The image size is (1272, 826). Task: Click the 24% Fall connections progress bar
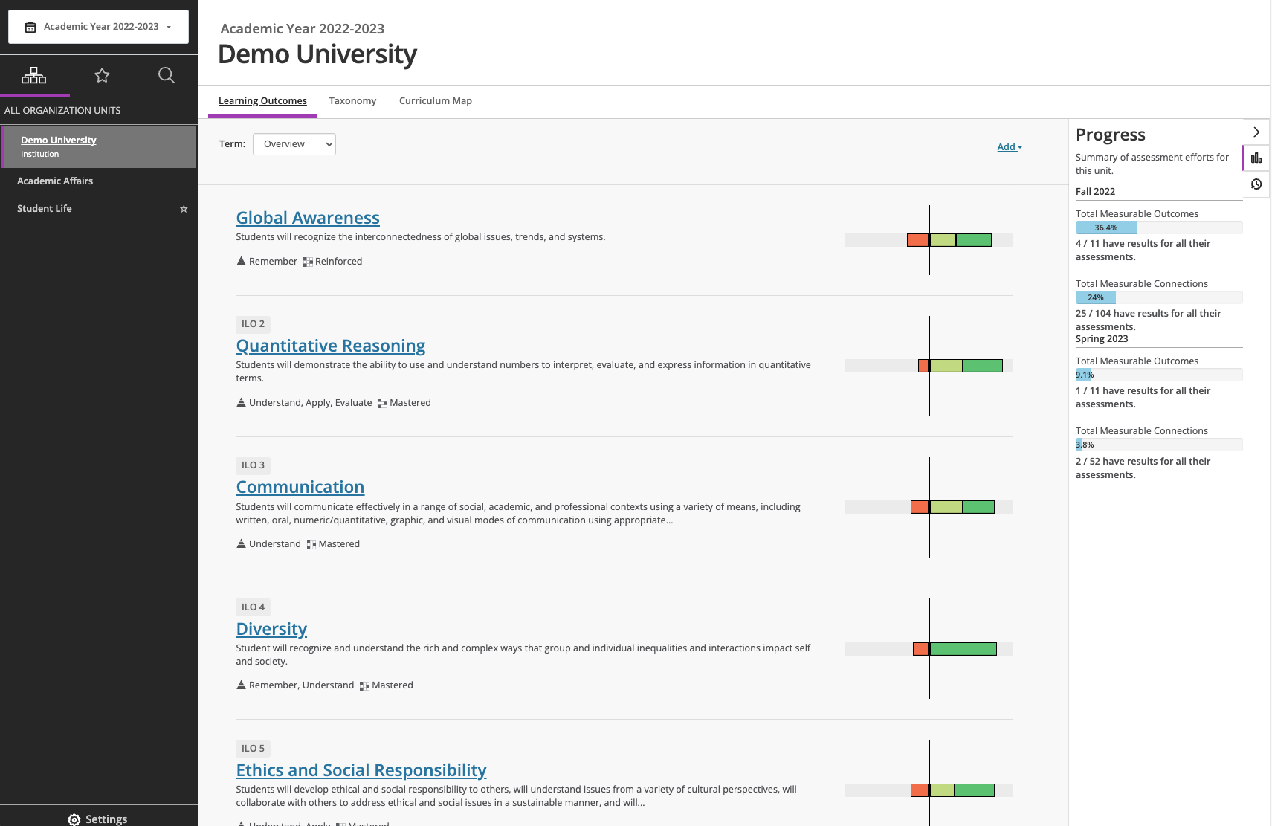1159,297
